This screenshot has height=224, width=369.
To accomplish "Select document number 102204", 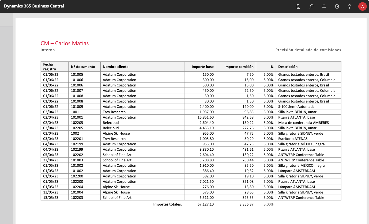I will [x=77, y=187].
